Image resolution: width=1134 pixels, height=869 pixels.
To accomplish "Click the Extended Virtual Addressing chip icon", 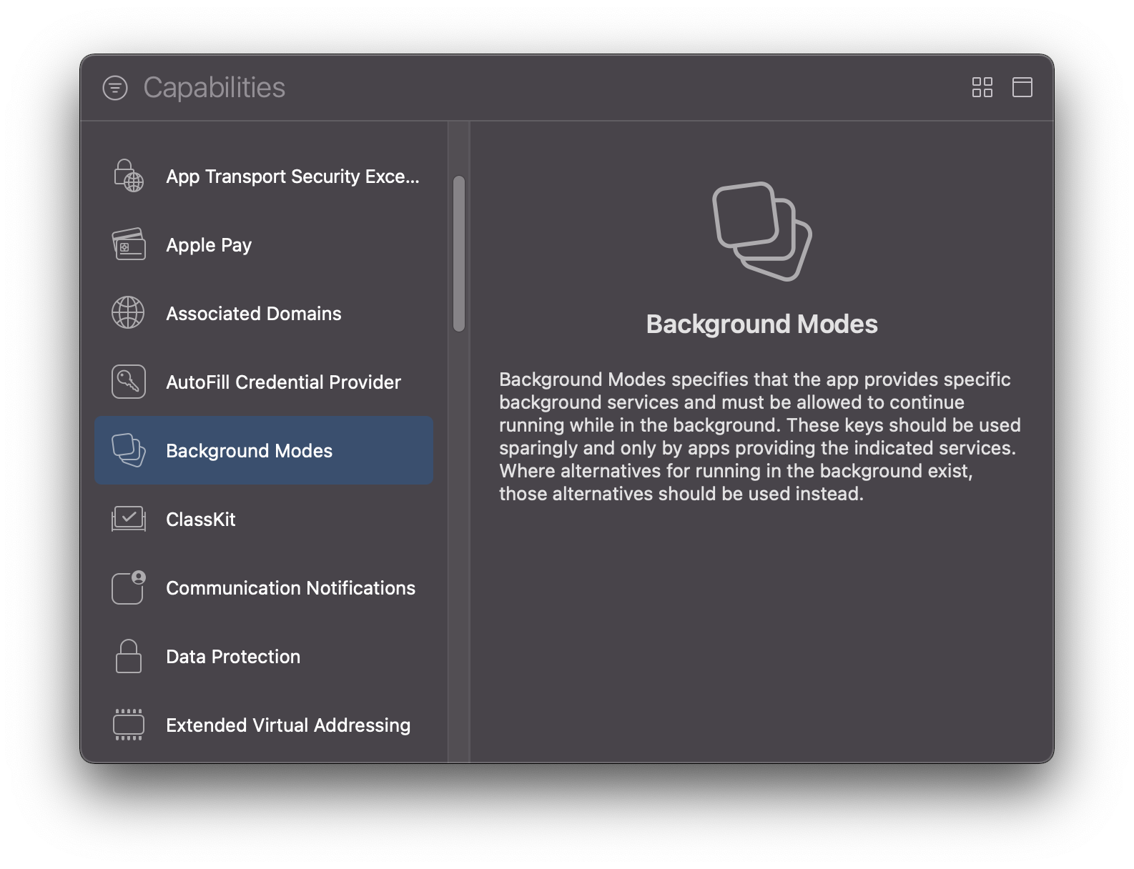I will coord(129,725).
